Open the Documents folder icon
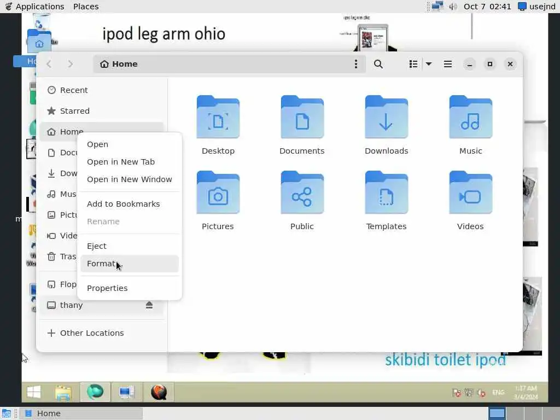 point(302,117)
